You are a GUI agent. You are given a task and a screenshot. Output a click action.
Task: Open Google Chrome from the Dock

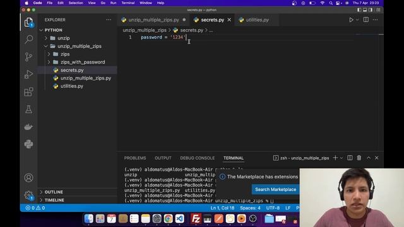[x=168, y=219]
